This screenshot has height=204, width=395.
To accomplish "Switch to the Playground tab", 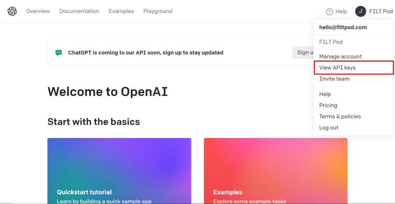I will pos(158,11).
